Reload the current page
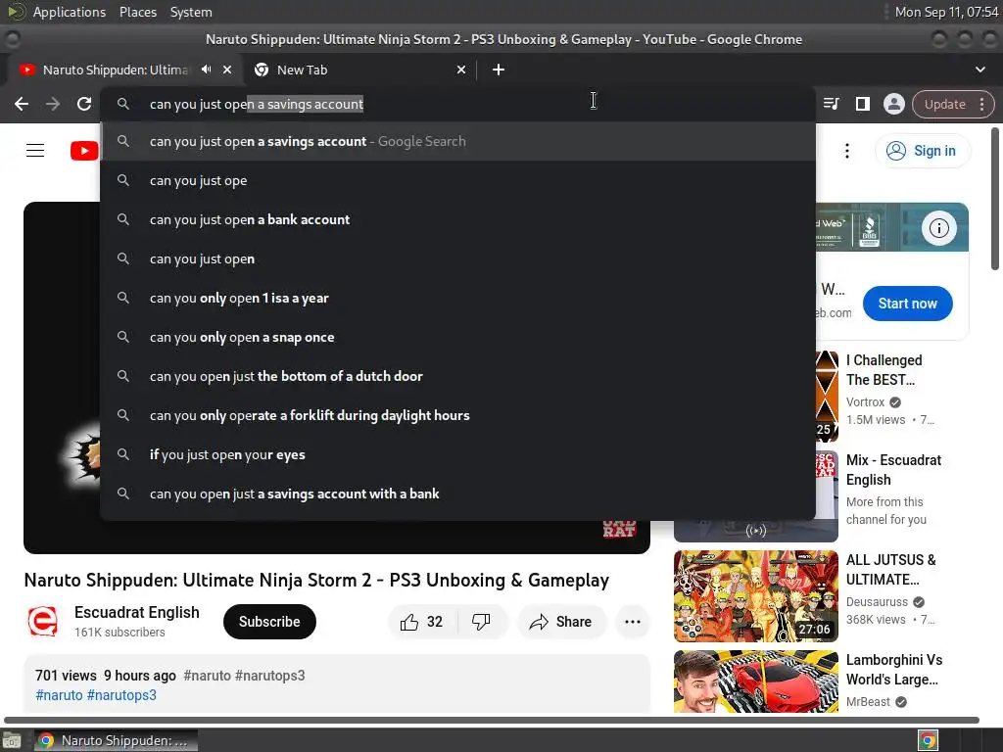The image size is (1003, 752). (x=84, y=104)
